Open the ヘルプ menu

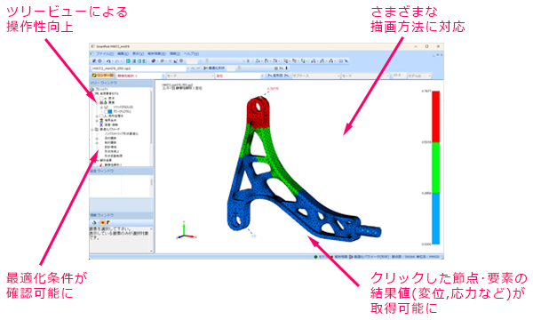coord(191,53)
